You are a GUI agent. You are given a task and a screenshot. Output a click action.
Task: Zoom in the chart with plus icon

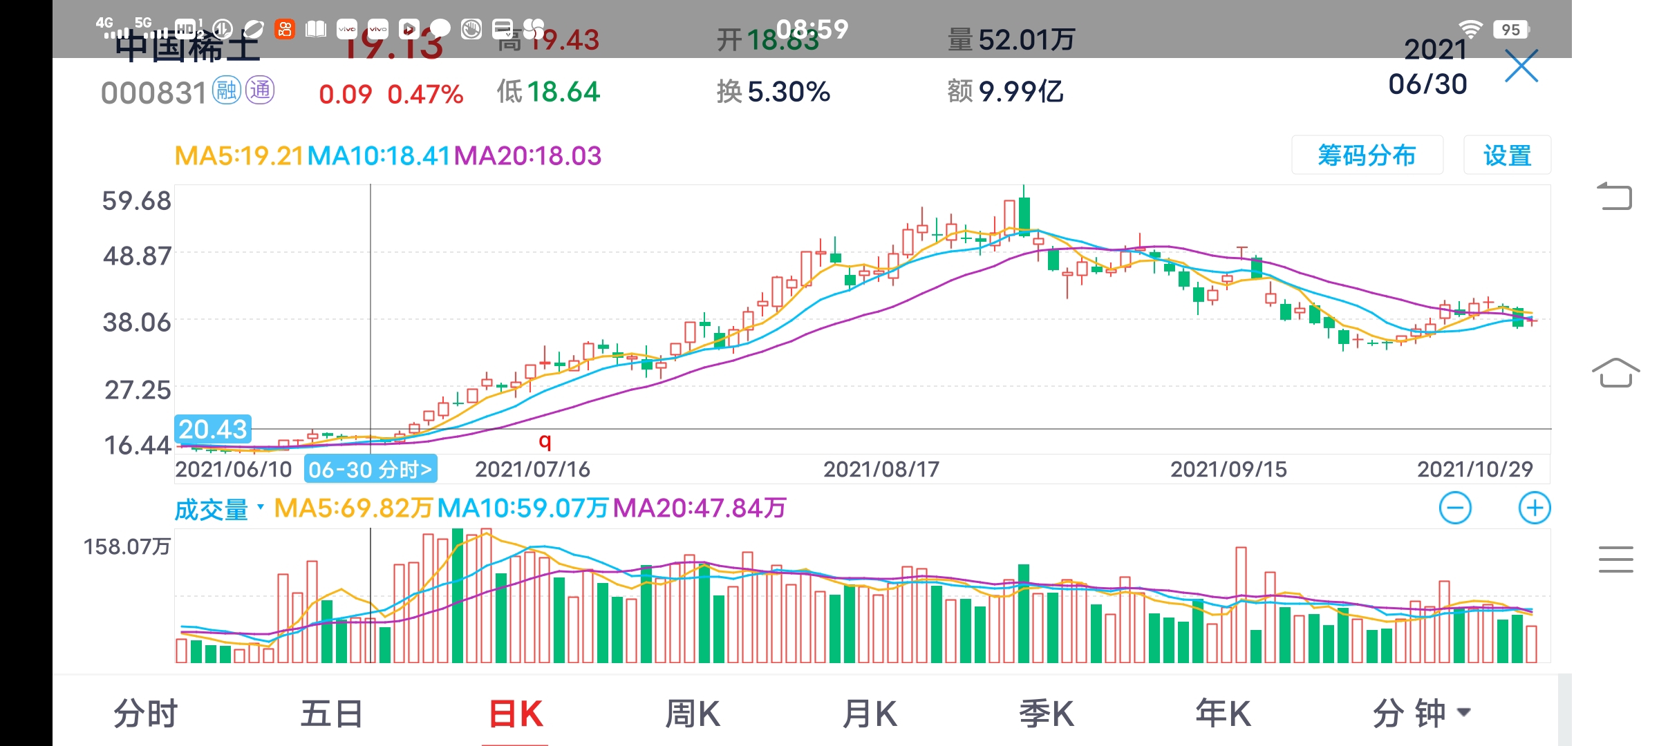tap(1534, 508)
